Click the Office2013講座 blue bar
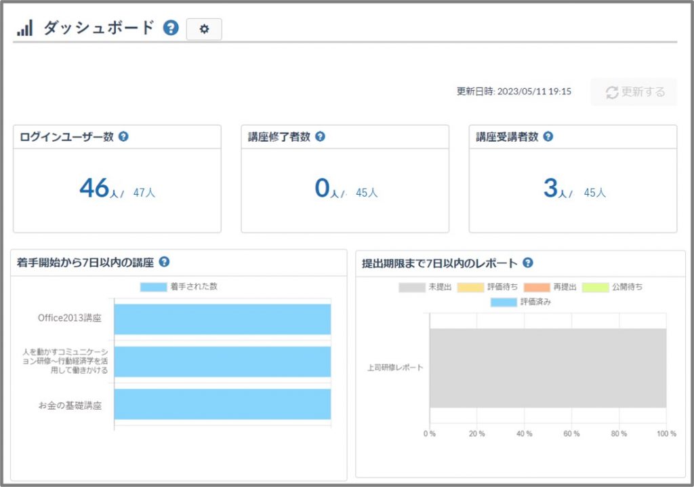694x487 pixels. coord(222,319)
